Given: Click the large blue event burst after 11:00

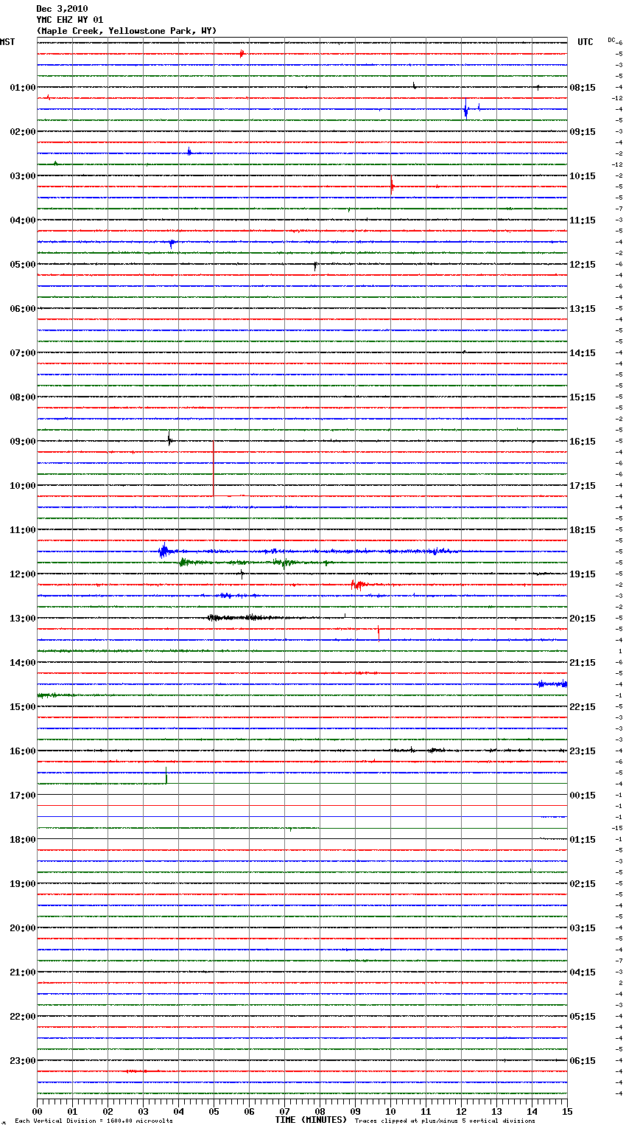Looking at the screenshot, I should coord(164,551).
